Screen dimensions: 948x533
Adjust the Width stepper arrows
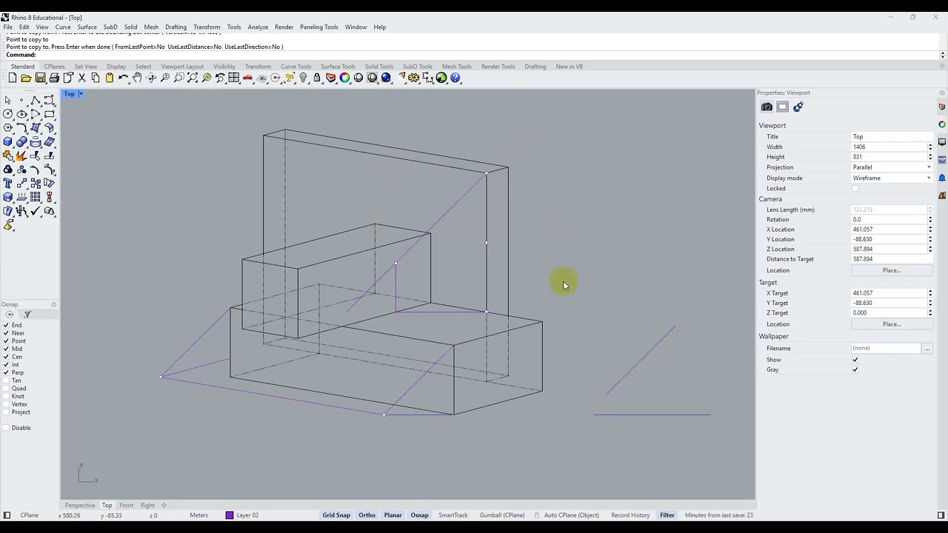pyautogui.click(x=930, y=147)
